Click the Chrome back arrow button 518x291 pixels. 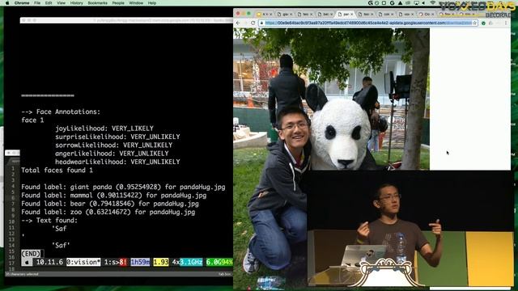tap(238, 23)
